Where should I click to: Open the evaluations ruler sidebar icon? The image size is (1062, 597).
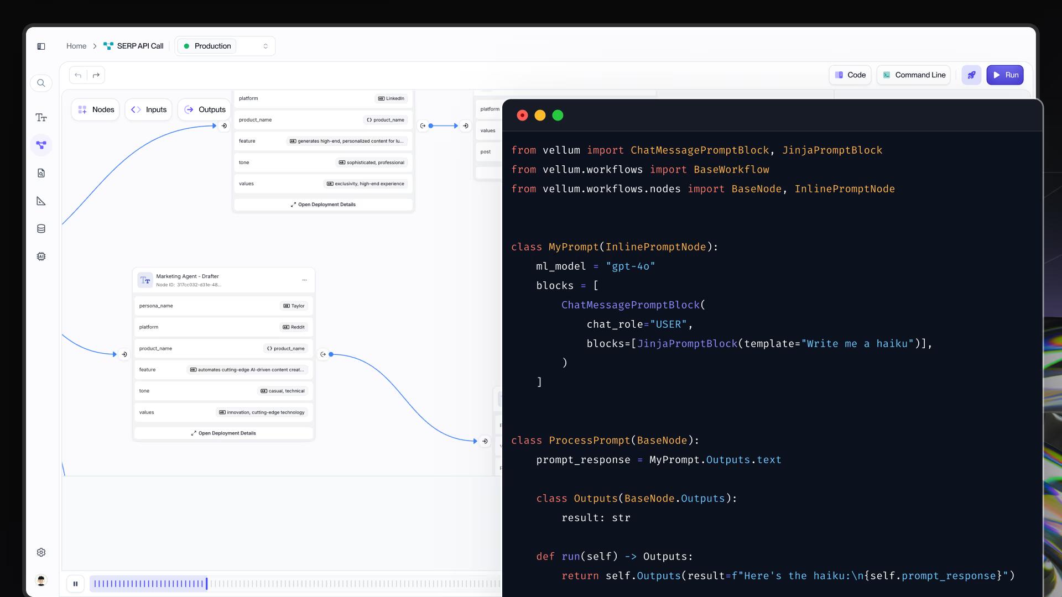[x=41, y=201]
